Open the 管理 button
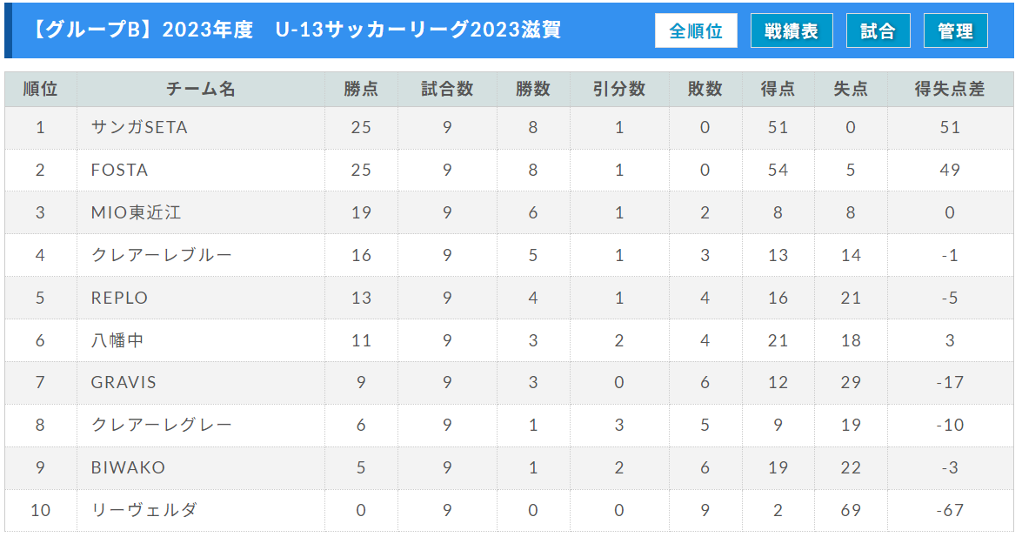This screenshot has height=537, width=1022. point(955,30)
